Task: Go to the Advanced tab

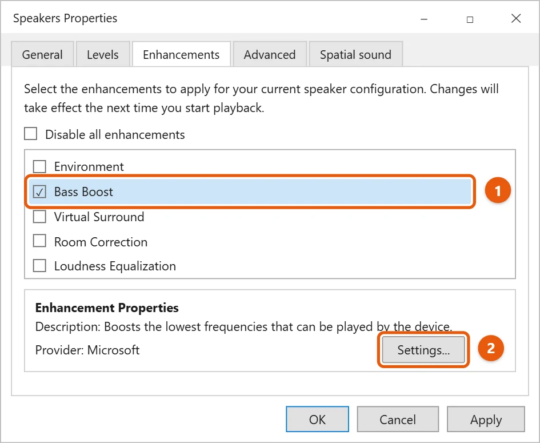Action: pos(270,54)
